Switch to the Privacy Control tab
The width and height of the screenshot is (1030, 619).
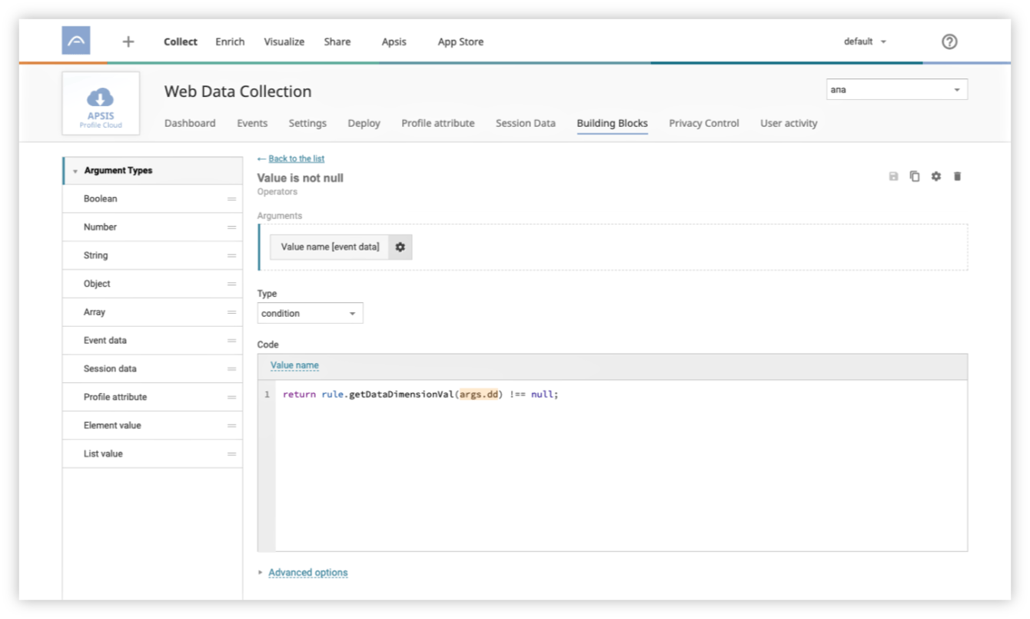tap(703, 123)
